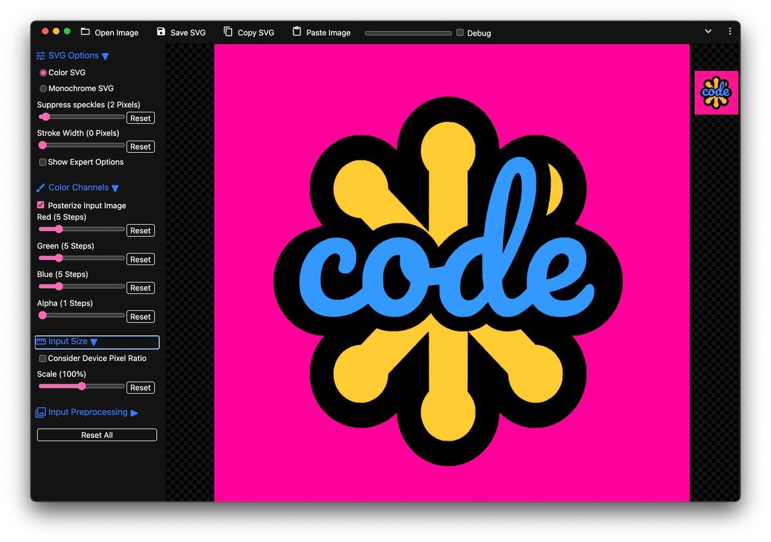Click the yellow minimize window button

(x=56, y=31)
